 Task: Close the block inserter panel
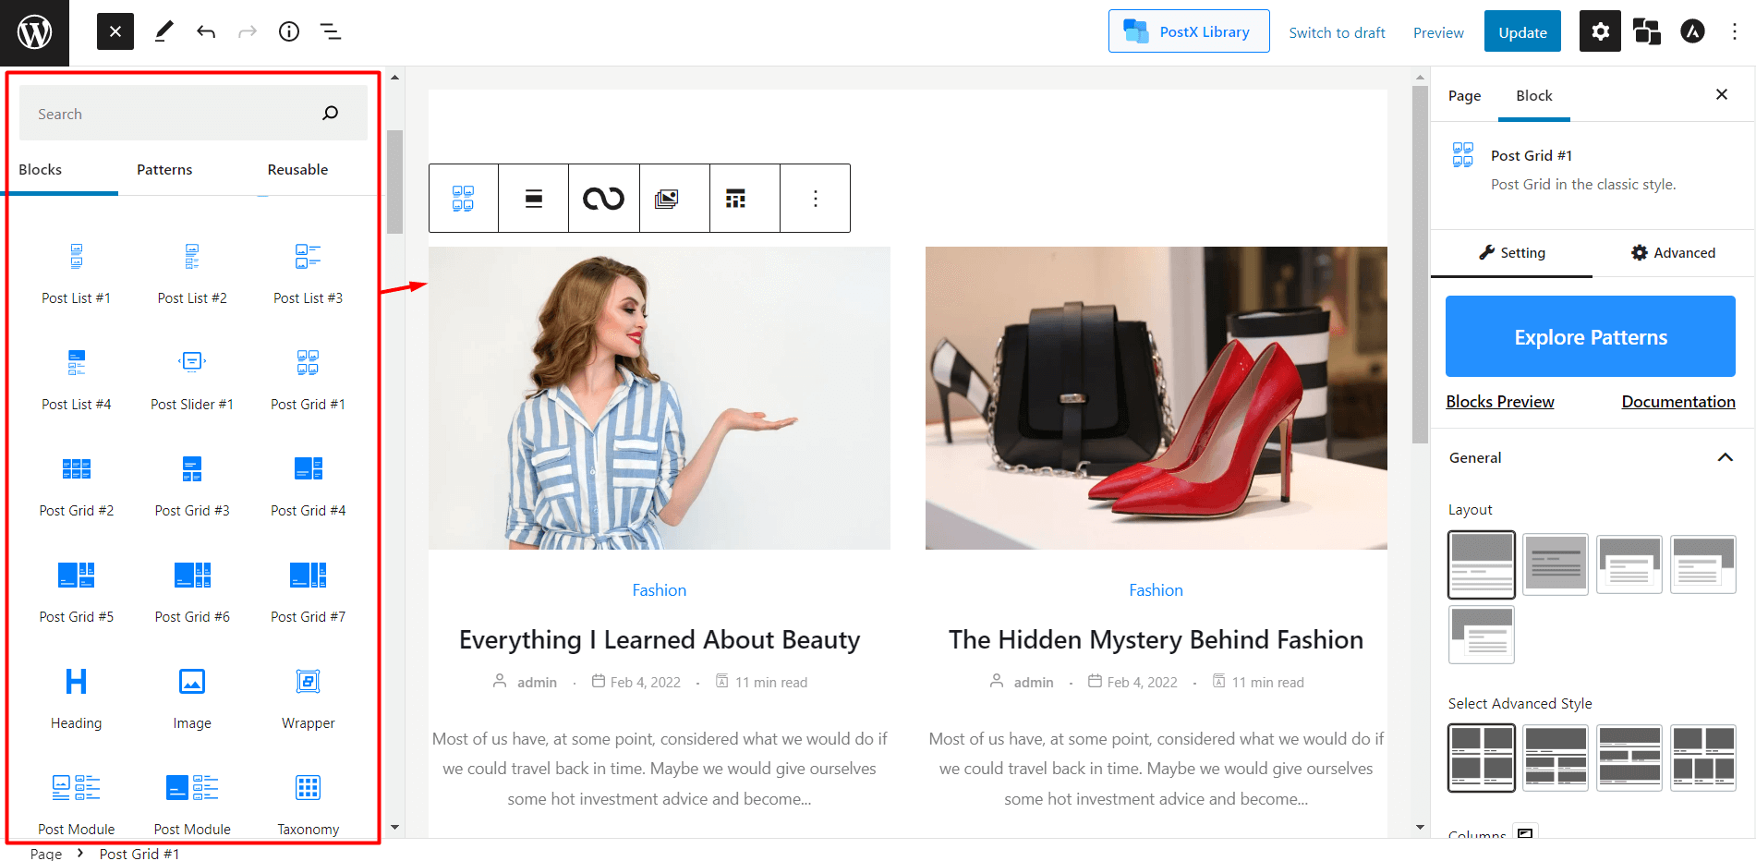(115, 32)
